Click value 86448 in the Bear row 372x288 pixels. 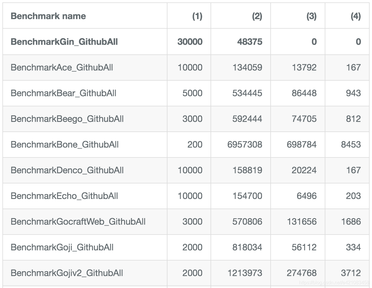click(x=304, y=93)
